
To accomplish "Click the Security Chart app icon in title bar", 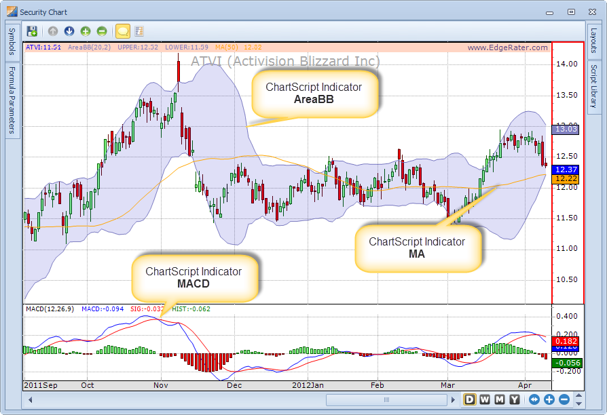I will [x=12, y=12].
